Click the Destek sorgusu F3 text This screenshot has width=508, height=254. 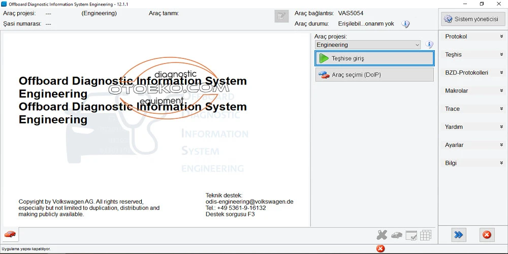230,214
